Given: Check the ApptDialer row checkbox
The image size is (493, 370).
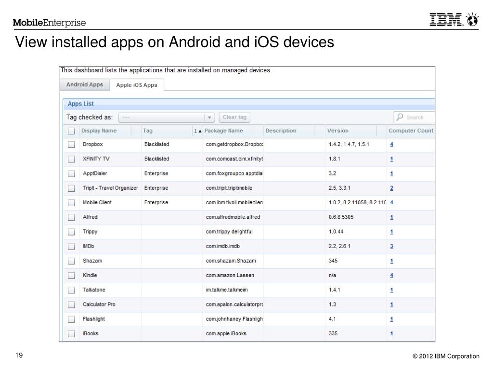Looking at the screenshot, I should pos(71,173).
